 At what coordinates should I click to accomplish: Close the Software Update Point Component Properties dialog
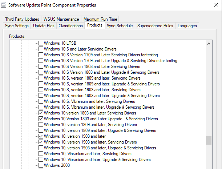click(x=216, y=5)
